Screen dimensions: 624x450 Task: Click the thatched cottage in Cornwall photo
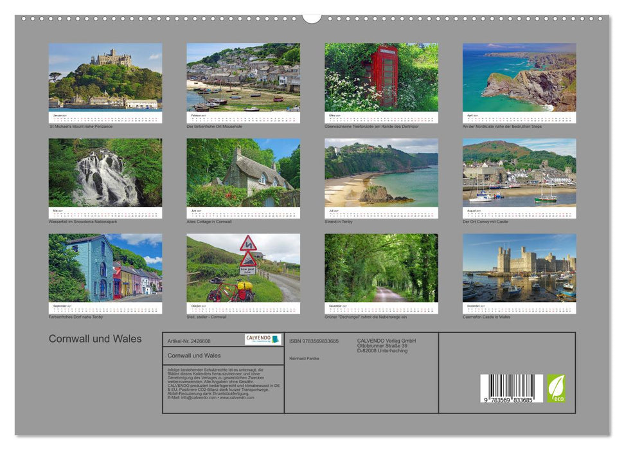[243, 172]
